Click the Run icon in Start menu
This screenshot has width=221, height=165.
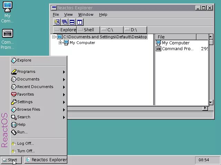click(x=14, y=132)
